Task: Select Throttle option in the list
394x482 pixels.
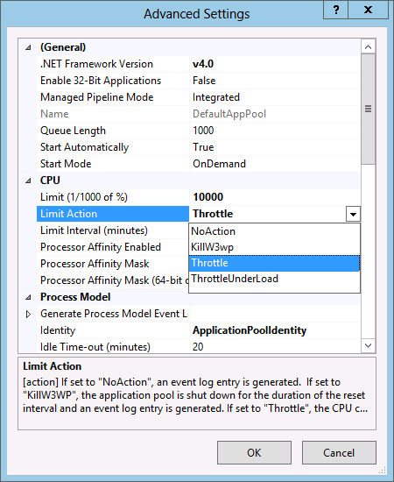Action: 274,263
